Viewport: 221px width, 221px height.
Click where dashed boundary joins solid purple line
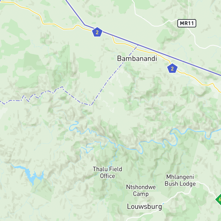point(138,45)
